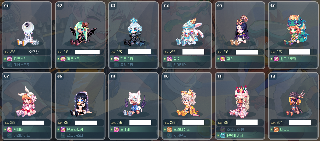The width and height of the screenshot is (320, 141).
Task: Select the dimmed 마에스트로 class icon
Action: click(10, 65)
